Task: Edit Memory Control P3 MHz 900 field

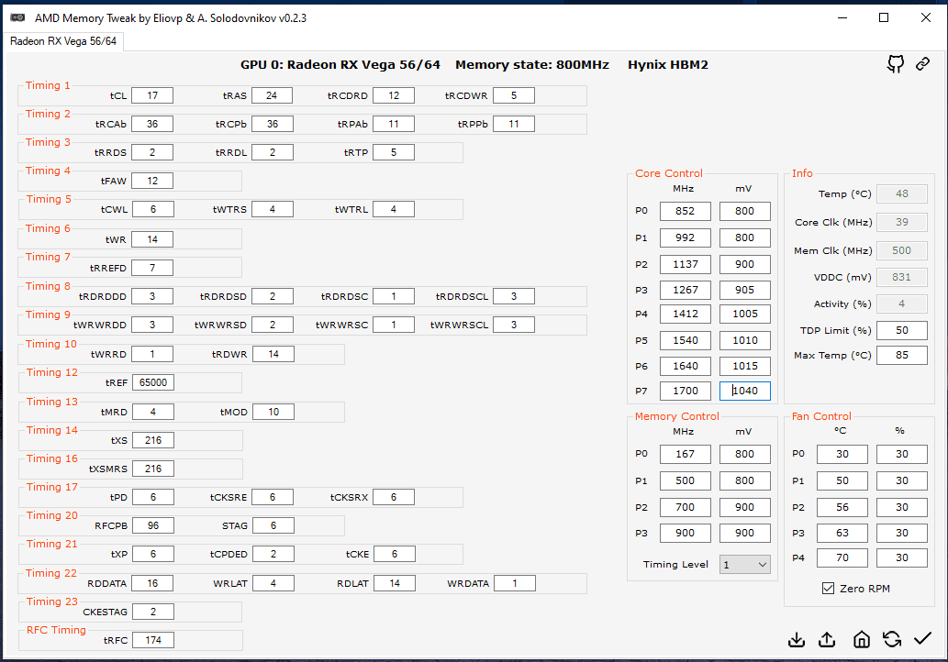Action: (685, 534)
